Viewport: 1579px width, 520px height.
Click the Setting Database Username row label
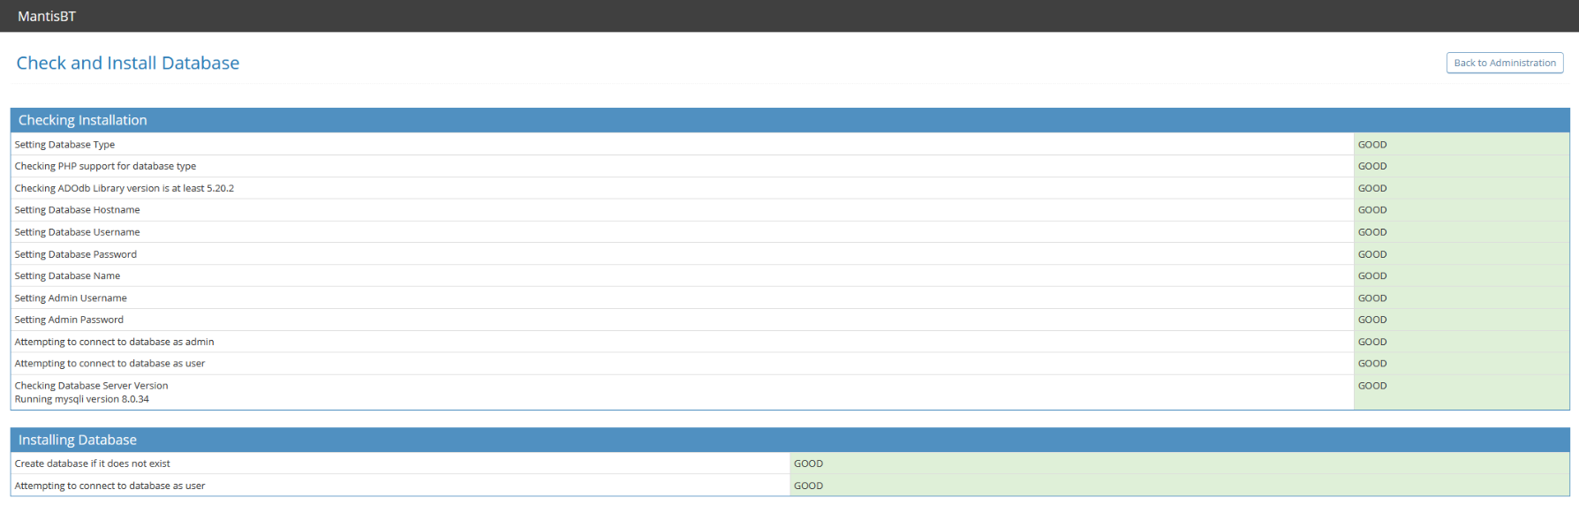(77, 232)
